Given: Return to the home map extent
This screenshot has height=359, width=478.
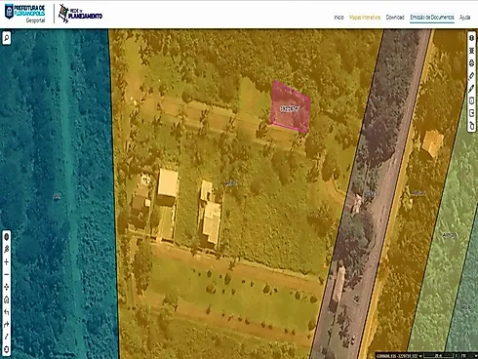Looking at the screenshot, I should tap(7, 299).
